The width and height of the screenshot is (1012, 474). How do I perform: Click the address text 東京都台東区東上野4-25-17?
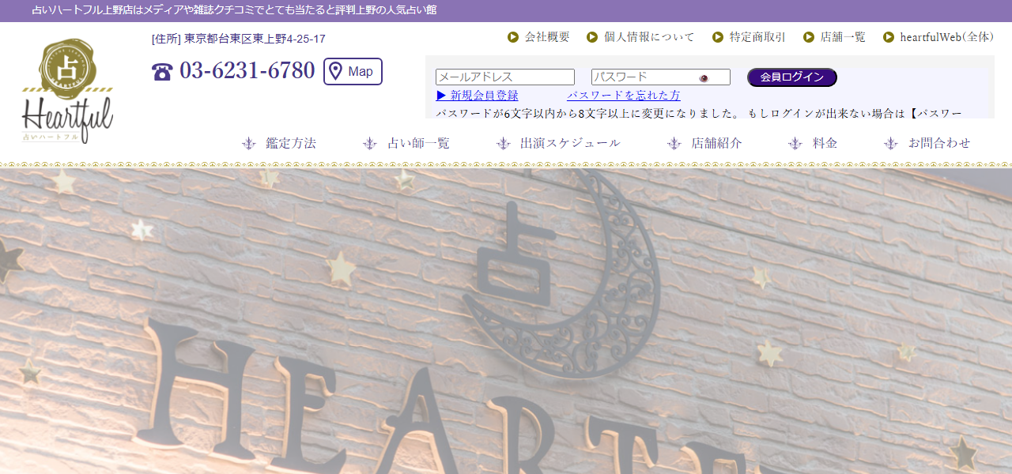coord(255,39)
